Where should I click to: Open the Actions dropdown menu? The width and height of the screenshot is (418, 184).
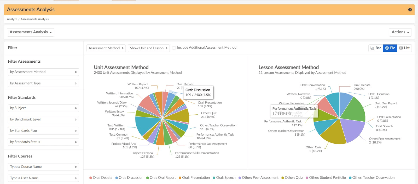click(x=400, y=32)
